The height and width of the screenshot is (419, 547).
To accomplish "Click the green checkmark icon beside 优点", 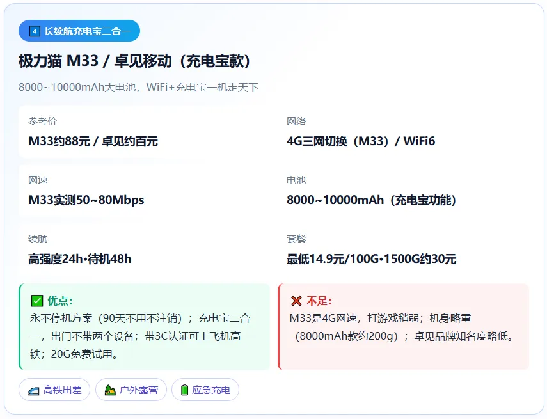I will tap(37, 301).
